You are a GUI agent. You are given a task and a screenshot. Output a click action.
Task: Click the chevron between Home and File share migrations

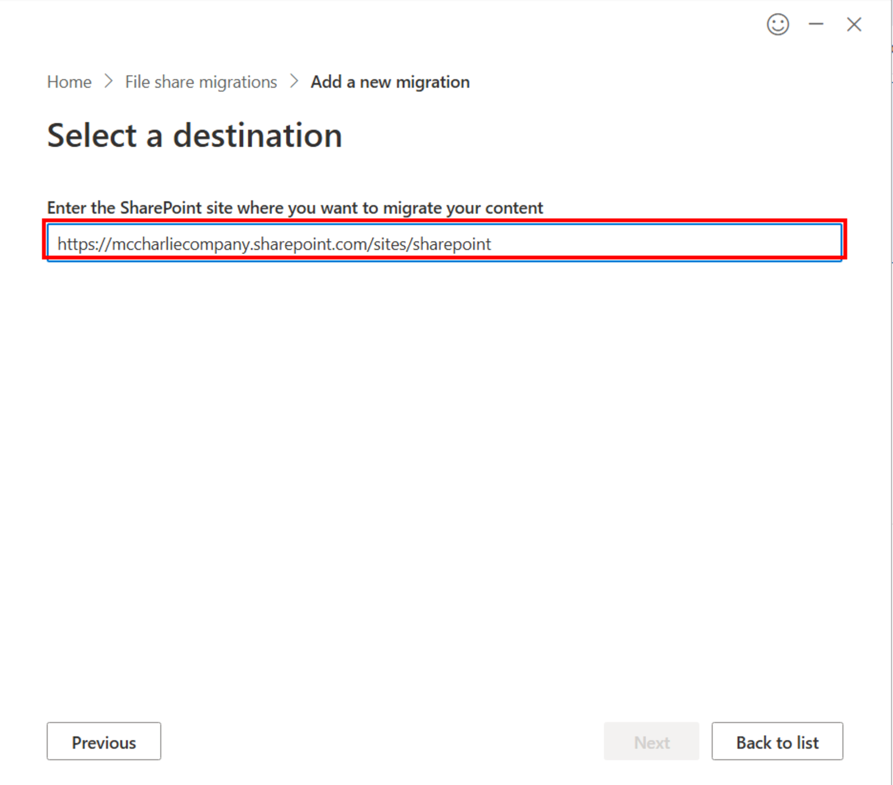click(108, 81)
